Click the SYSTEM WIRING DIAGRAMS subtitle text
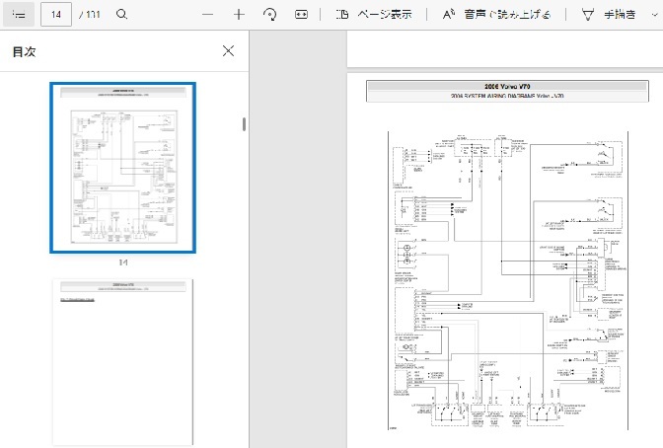Screen dimensions: 663x448 pyautogui.click(x=507, y=96)
